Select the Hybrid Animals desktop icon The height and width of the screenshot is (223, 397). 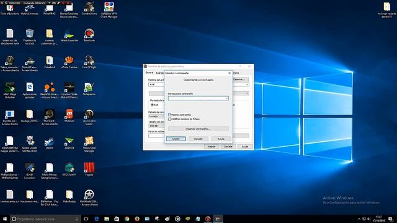pyautogui.click(x=30, y=8)
